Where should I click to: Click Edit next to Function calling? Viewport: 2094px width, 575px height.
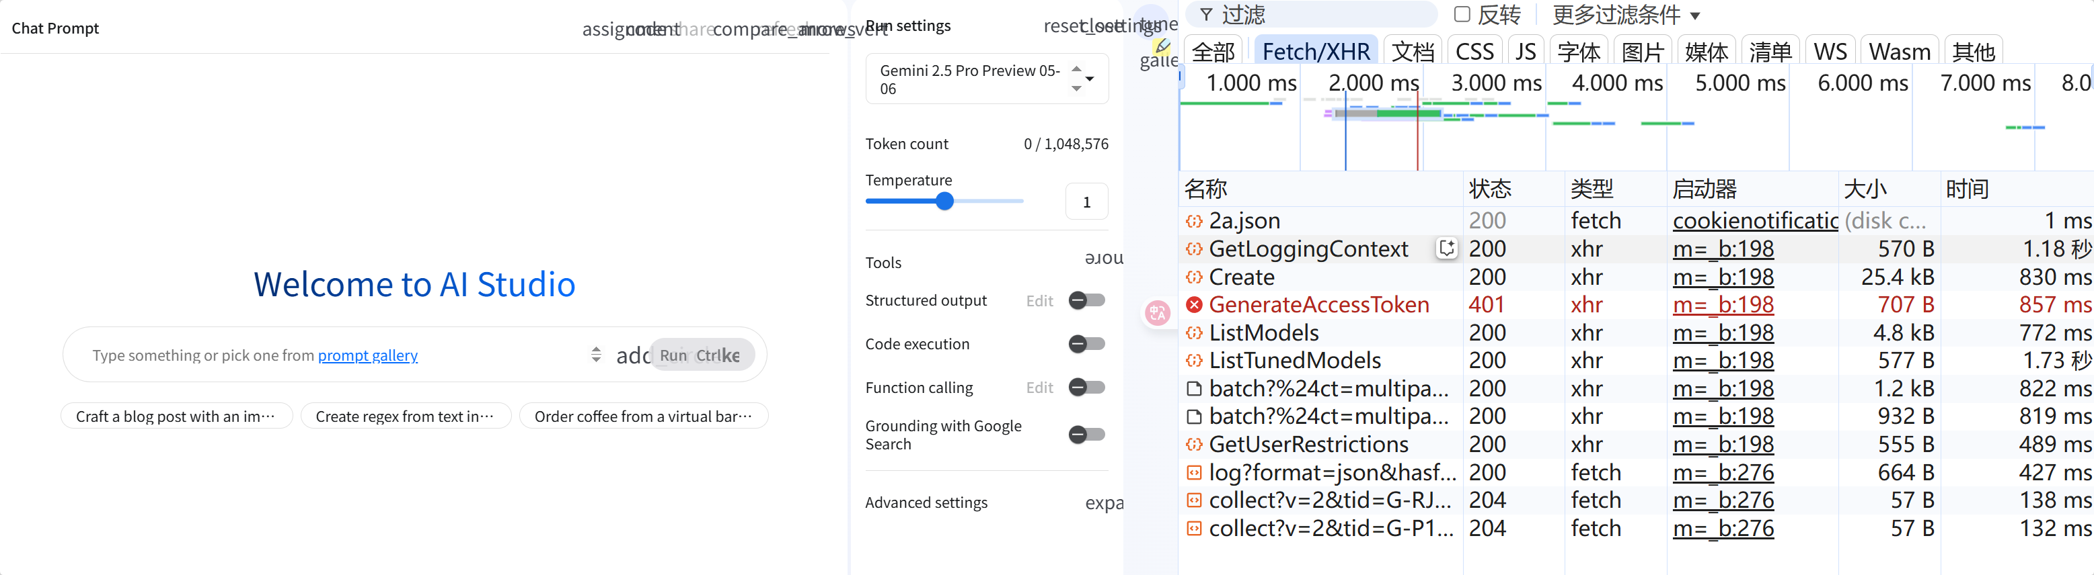(1039, 388)
